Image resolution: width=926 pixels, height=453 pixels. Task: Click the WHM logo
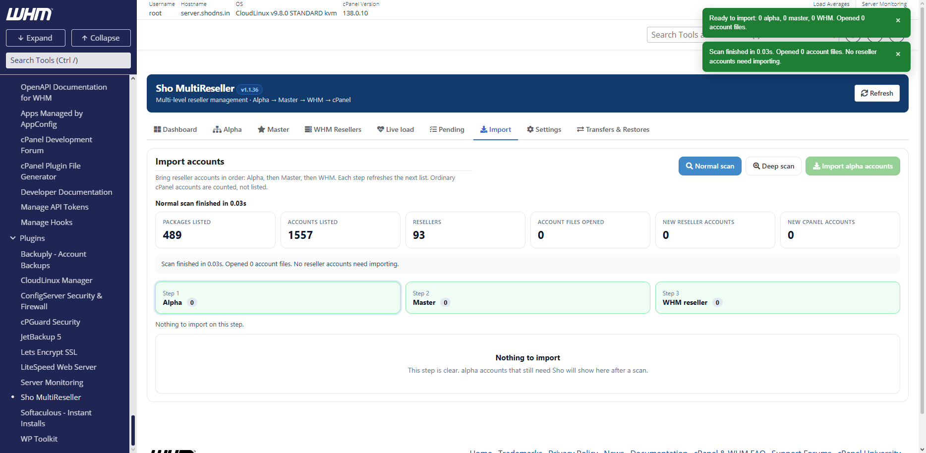click(x=29, y=14)
